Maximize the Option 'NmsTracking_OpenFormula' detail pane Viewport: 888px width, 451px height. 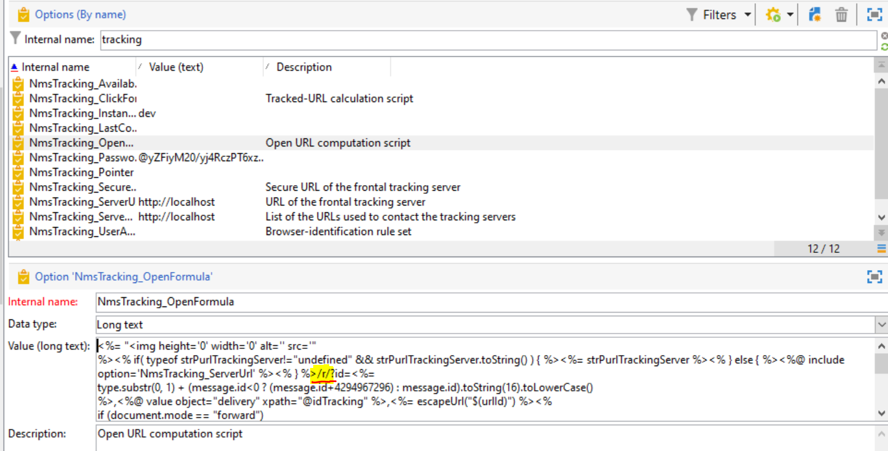pos(874,276)
